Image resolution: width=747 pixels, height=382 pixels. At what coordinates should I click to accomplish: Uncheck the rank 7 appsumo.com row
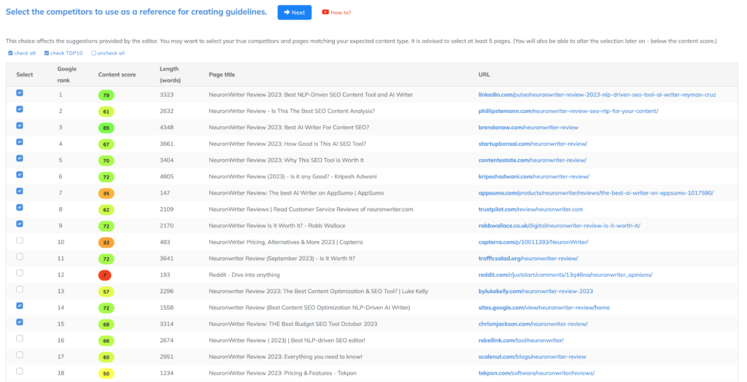[20, 191]
